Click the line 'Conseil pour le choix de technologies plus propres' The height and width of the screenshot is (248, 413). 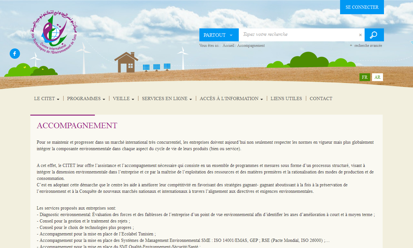point(85,228)
